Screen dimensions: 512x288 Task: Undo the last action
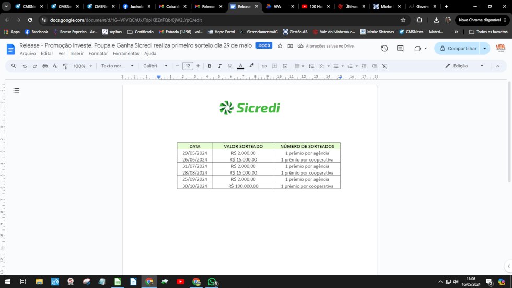(25, 66)
